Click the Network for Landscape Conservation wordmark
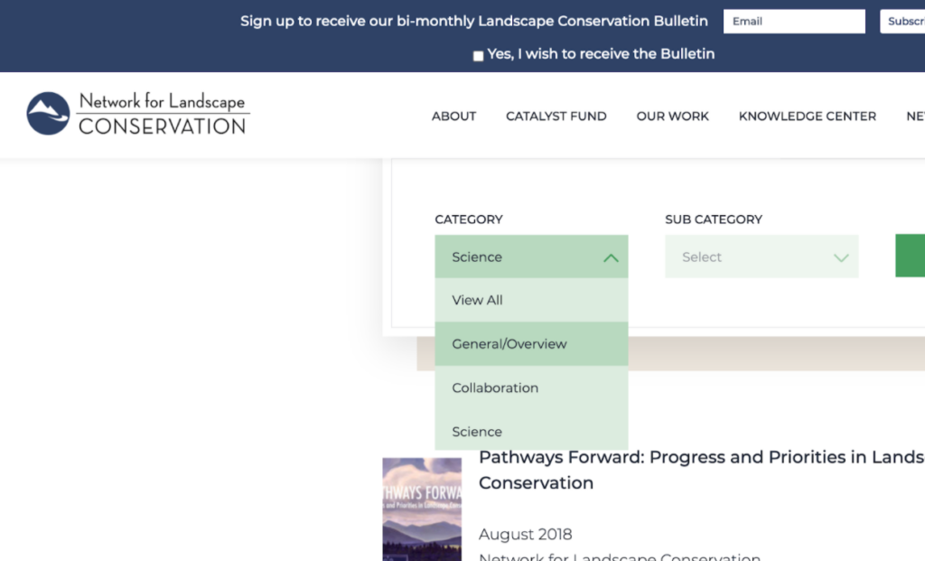The height and width of the screenshot is (561, 925). click(162, 114)
